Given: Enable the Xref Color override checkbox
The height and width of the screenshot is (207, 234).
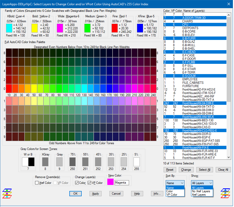Looking at the screenshot, I should pyautogui.click(x=37, y=183).
